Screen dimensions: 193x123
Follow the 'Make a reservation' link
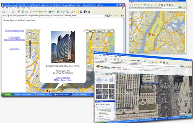click(63, 78)
